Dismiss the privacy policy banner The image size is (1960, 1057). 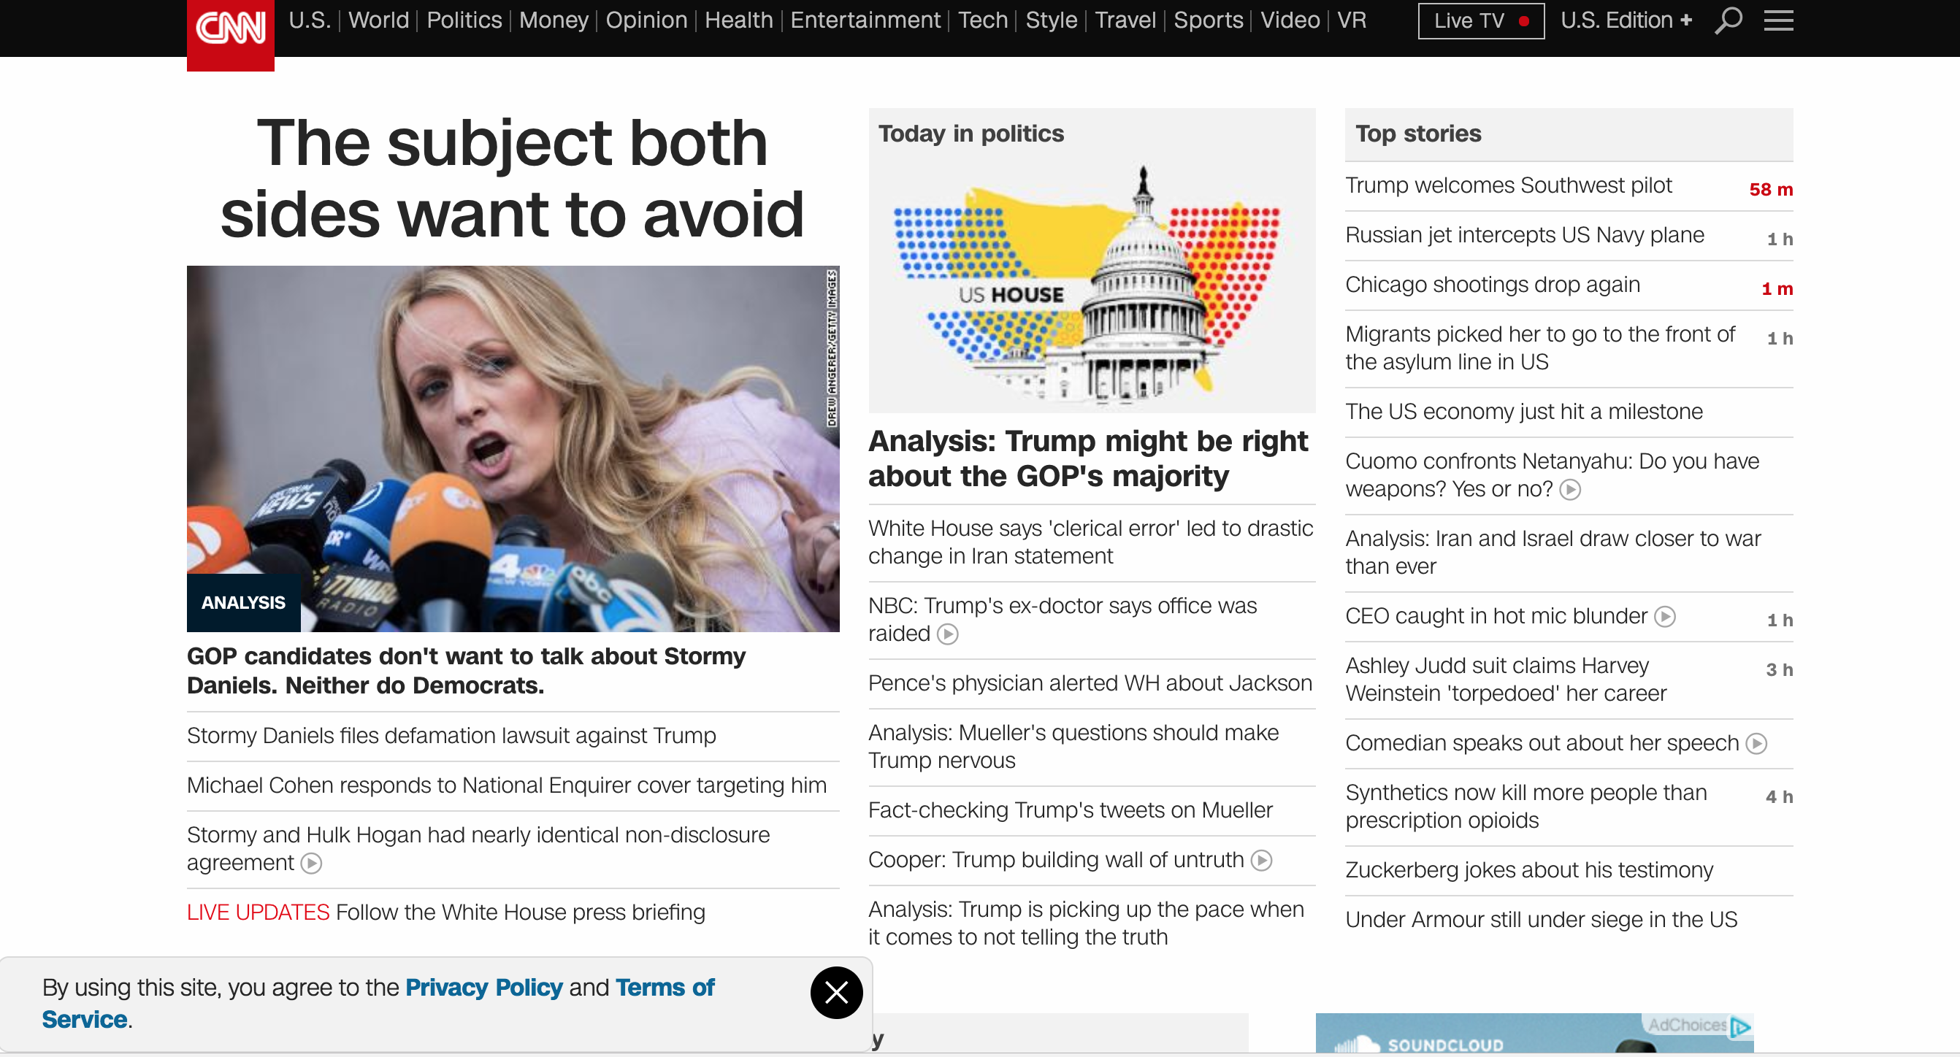[x=836, y=992]
